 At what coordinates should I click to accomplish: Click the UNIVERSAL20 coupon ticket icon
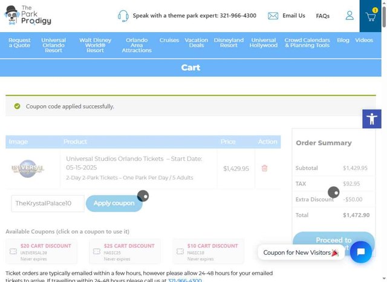(x=13, y=251)
